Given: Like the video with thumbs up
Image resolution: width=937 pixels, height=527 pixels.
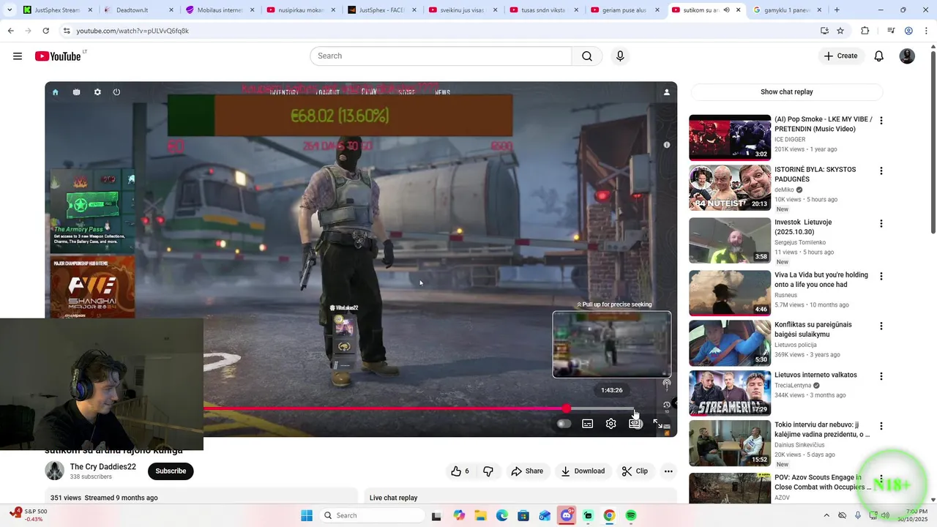Looking at the screenshot, I should 460,471.
